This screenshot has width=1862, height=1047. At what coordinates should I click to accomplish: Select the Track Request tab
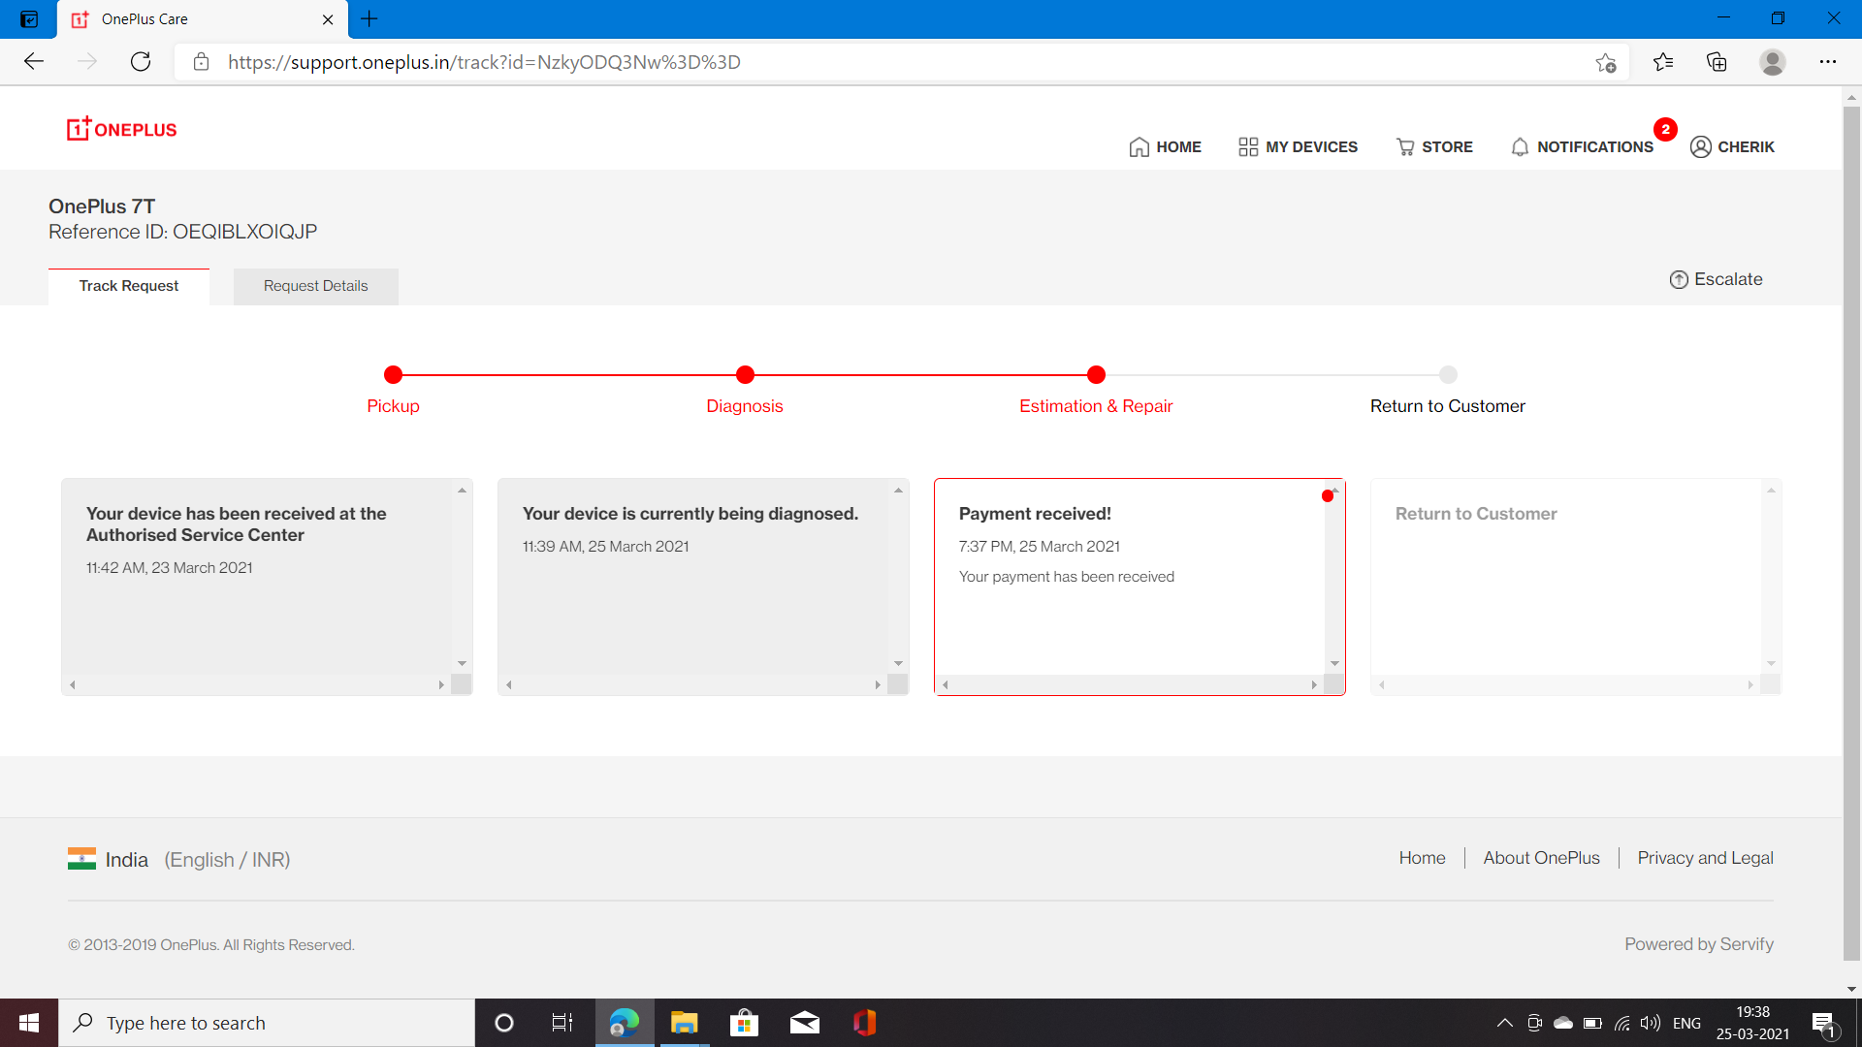pos(128,286)
